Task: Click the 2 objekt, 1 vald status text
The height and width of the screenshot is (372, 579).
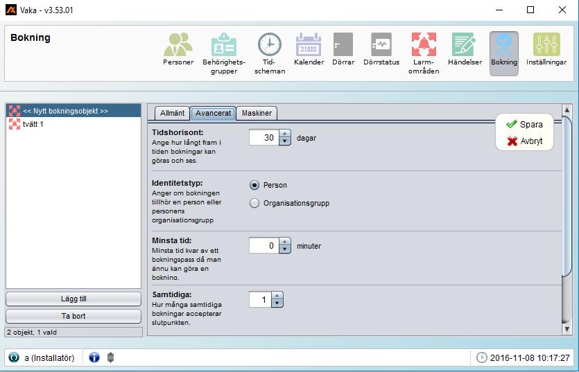Action: pos(32,332)
